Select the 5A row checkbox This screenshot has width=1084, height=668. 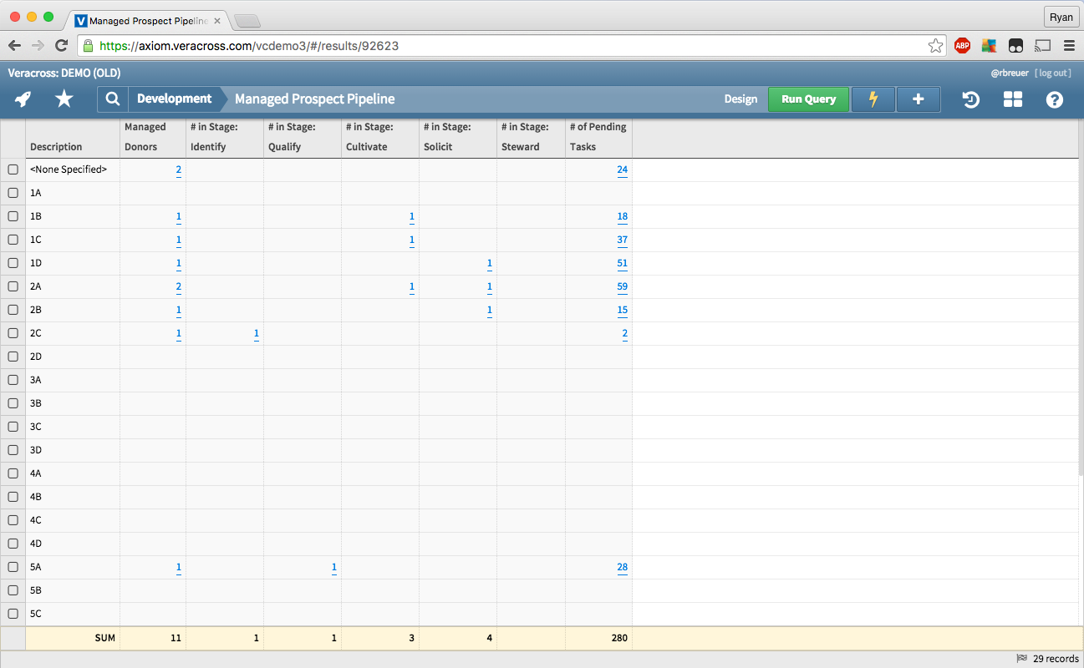coord(13,567)
